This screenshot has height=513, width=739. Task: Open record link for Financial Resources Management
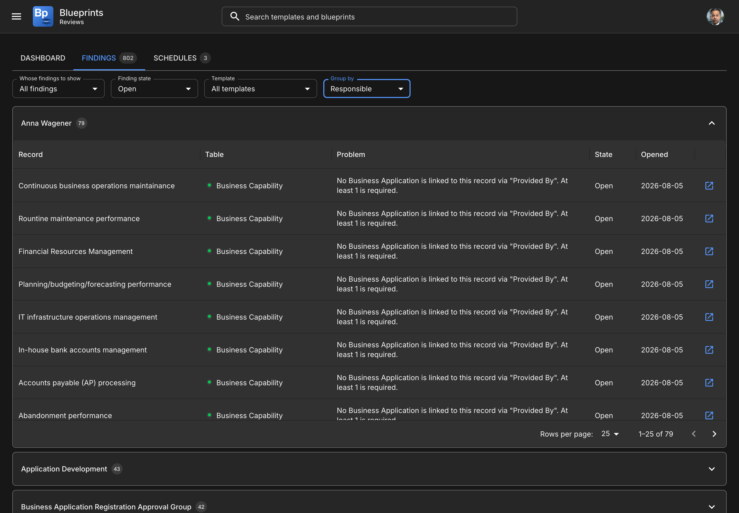pos(709,251)
